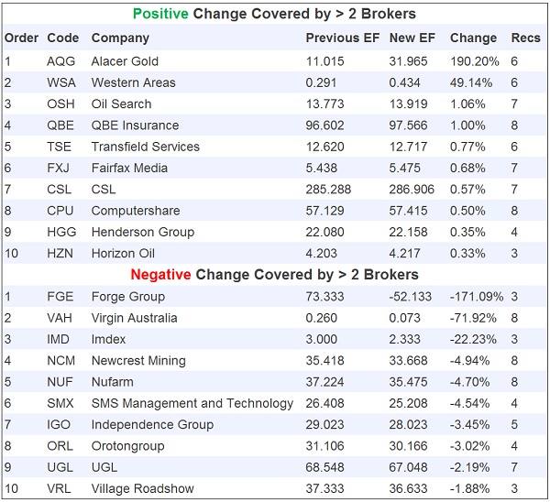This screenshot has width=550, height=502.
Task: Select the -171.09% change value
Action: click(x=473, y=297)
